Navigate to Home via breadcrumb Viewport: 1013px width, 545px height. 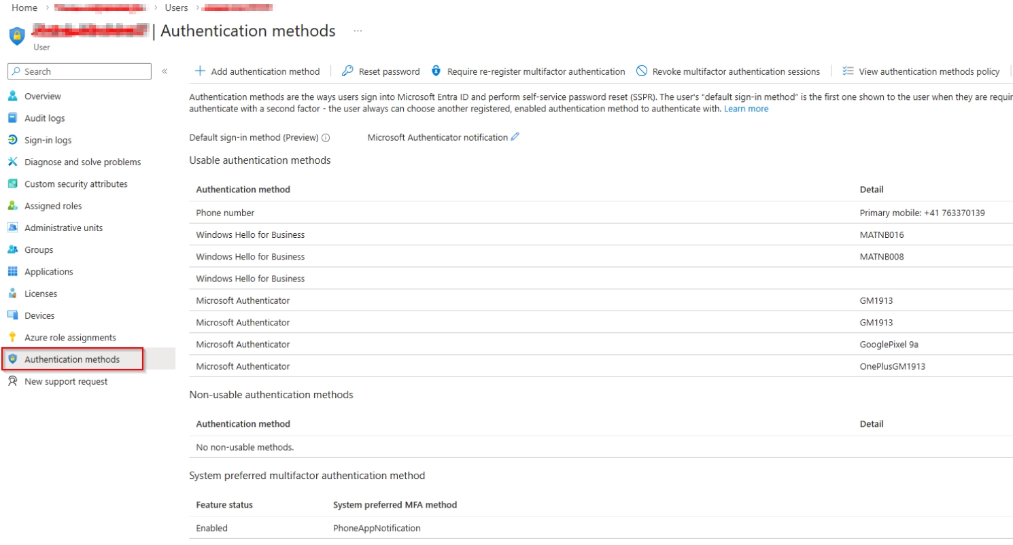pyautogui.click(x=23, y=7)
